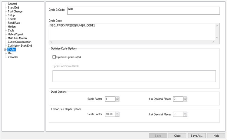This screenshot has height=140, width=227.
Task: Click Cycle Code scroll left arrow
Action: pos(51,42)
